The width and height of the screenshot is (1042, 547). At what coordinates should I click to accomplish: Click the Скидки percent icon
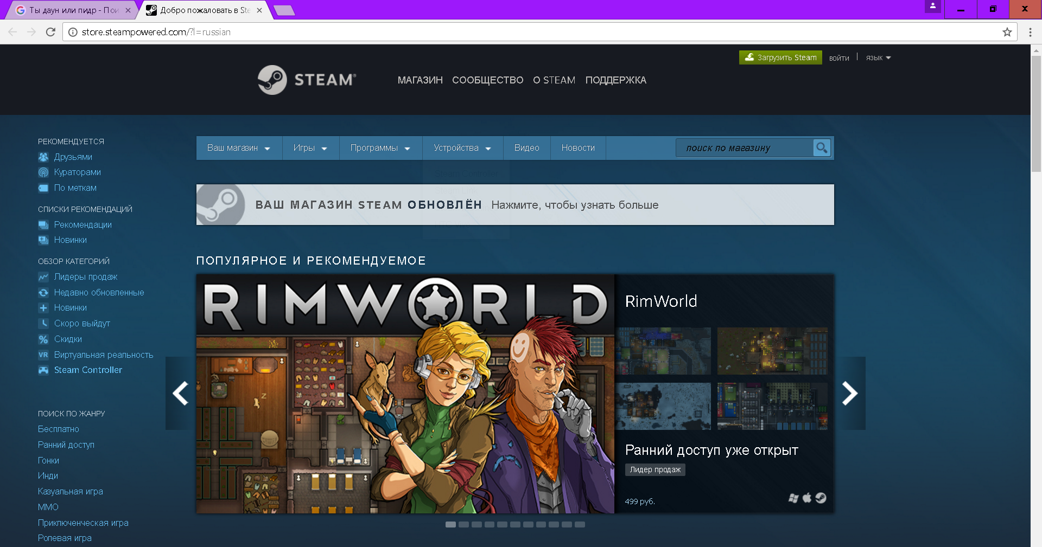(43, 339)
